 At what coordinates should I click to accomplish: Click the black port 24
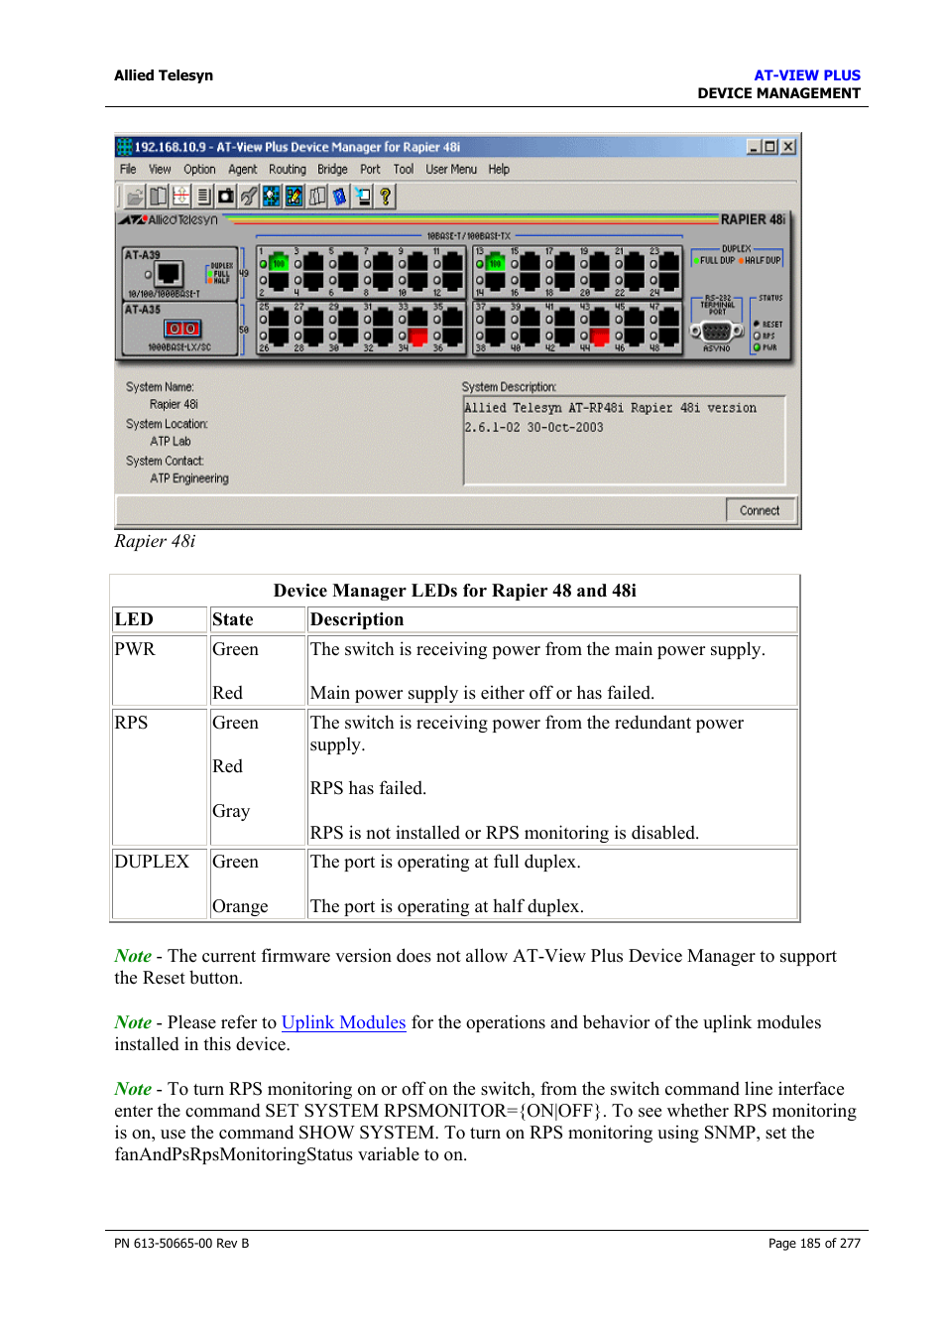point(668,281)
